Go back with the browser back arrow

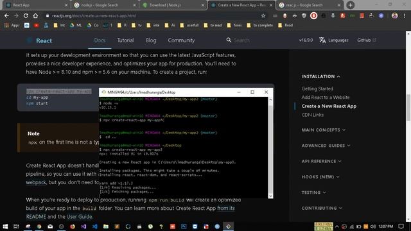click(6, 15)
